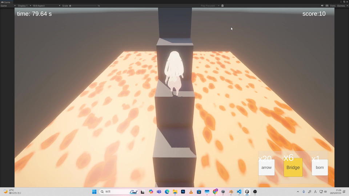The height and width of the screenshot is (196, 349).
Task: Select the yellow Bridge item button
Action: [293, 167]
